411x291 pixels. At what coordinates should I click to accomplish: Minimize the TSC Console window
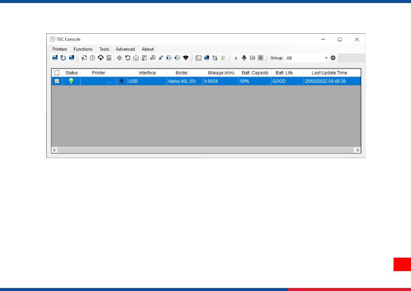(323, 39)
